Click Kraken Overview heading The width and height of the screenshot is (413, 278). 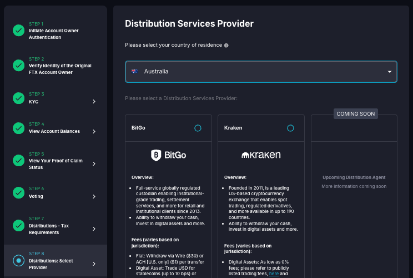tap(235, 177)
